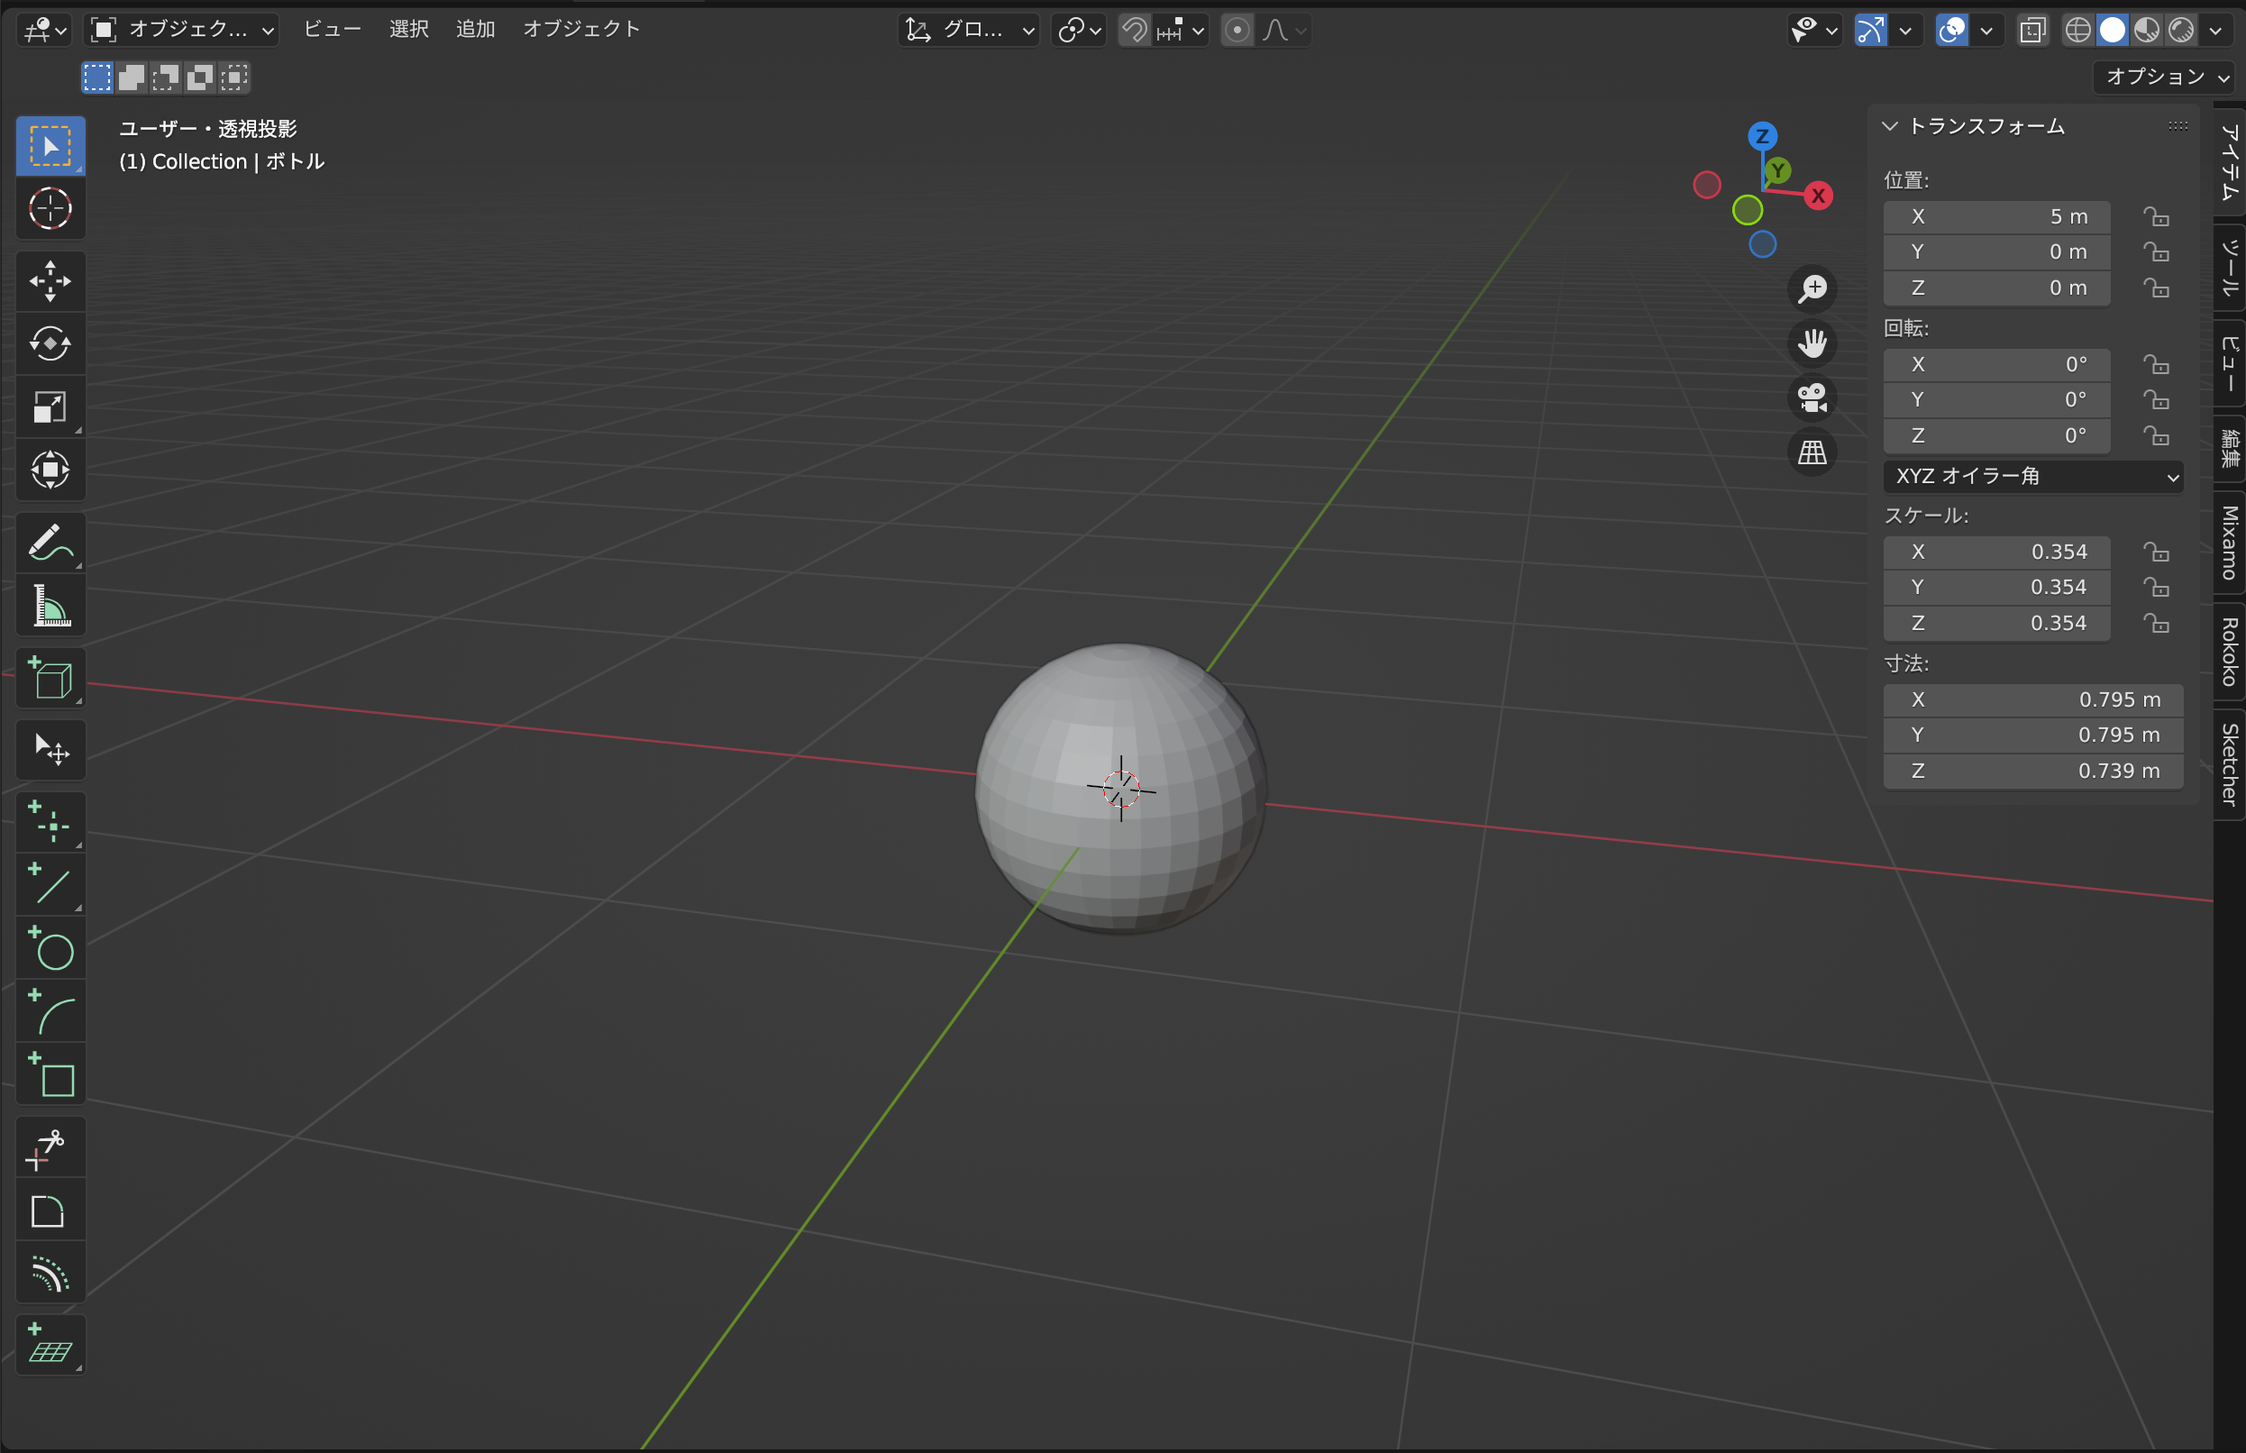2246x1453 pixels.
Task: Set selection mode to new selection
Action: 97,78
